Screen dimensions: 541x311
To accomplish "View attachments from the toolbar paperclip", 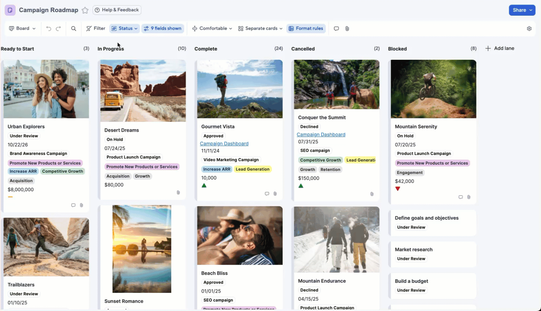I will pyautogui.click(x=347, y=28).
